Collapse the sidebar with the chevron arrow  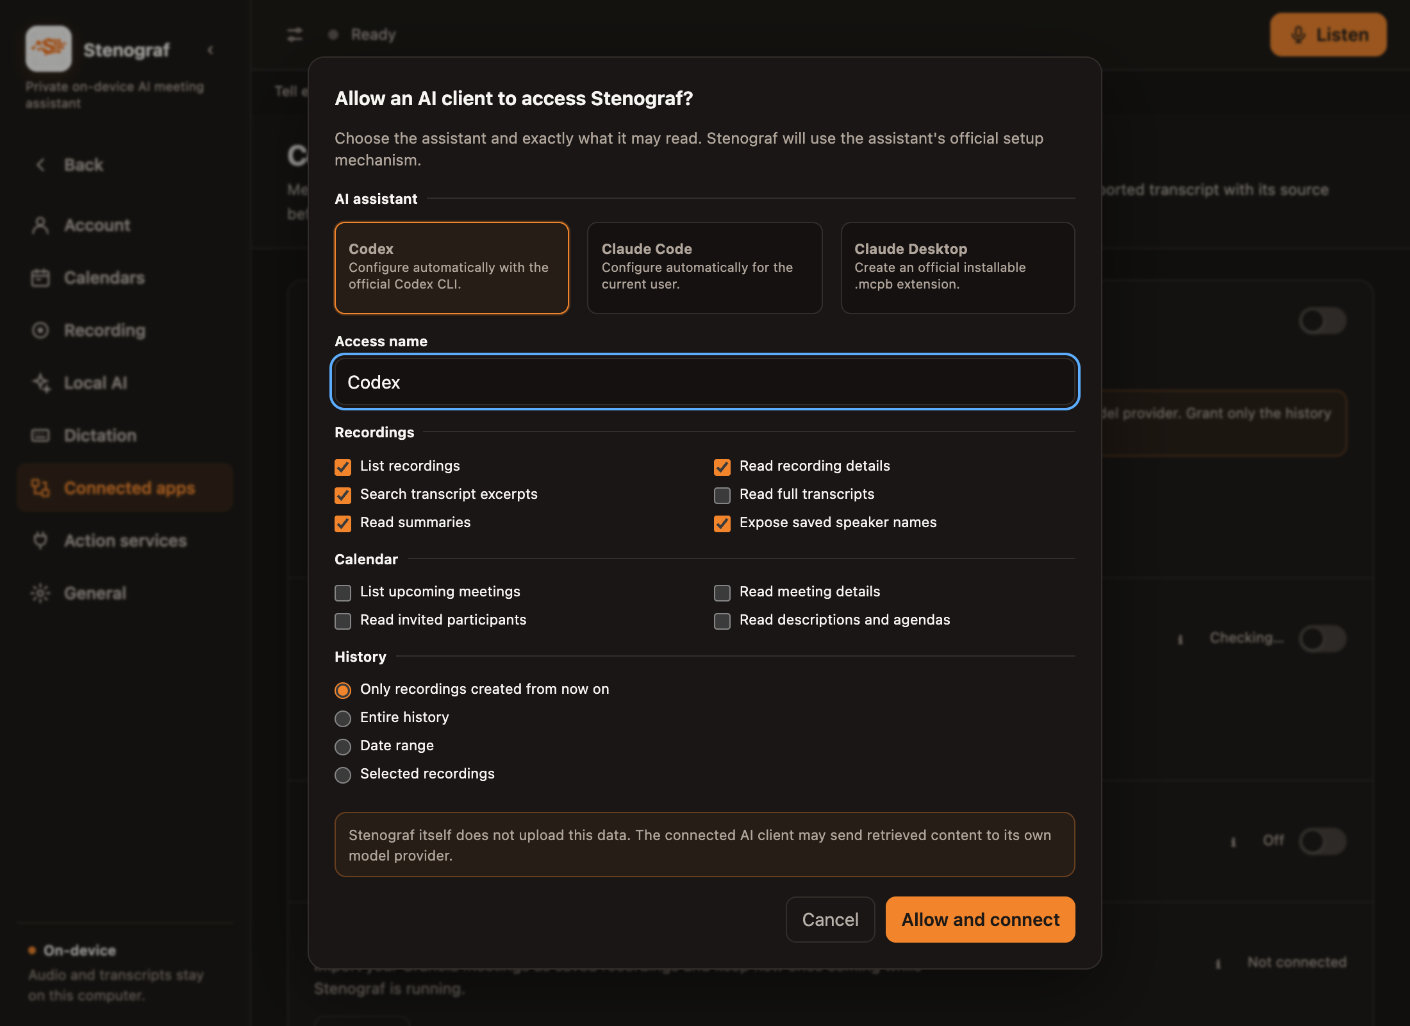coord(210,50)
